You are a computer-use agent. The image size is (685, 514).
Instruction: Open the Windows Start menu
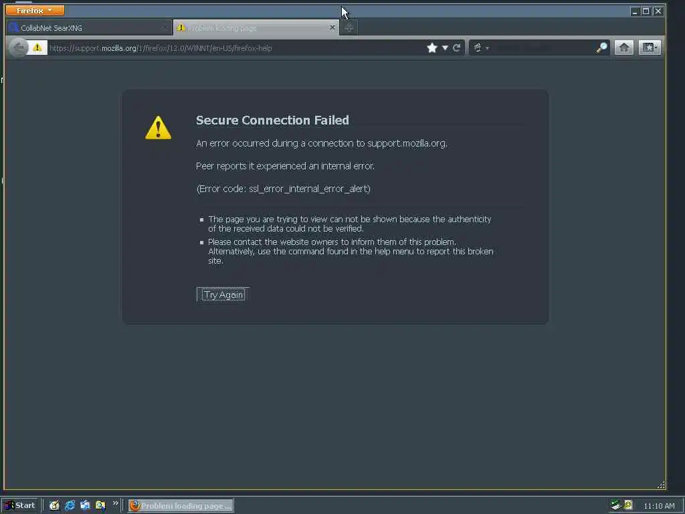coord(20,505)
